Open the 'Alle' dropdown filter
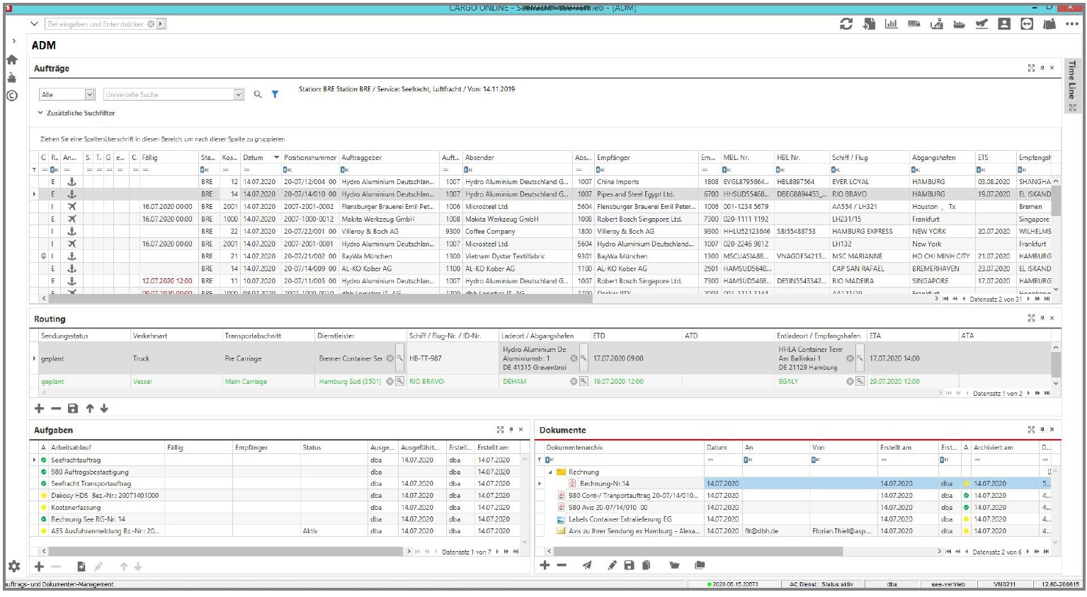Viewport: 1087px width, 597px height. coord(89,95)
